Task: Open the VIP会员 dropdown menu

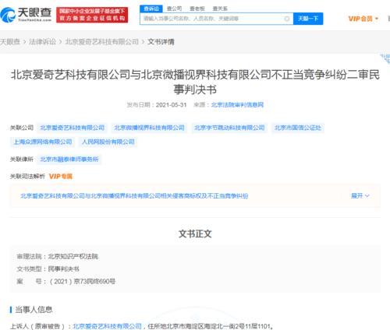Action: (x=363, y=19)
